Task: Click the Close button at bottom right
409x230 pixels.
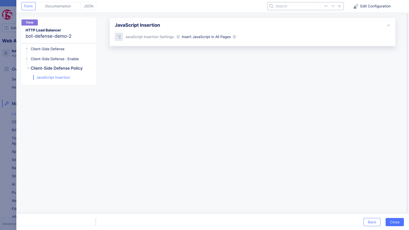Action: tap(394, 222)
